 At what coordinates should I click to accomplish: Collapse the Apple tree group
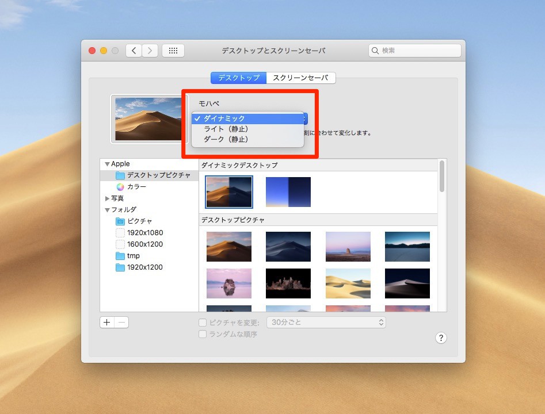tap(107, 164)
